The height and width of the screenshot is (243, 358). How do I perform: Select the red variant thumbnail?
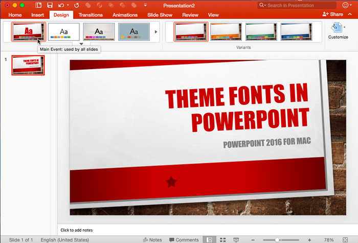click(x=191, y=32)
